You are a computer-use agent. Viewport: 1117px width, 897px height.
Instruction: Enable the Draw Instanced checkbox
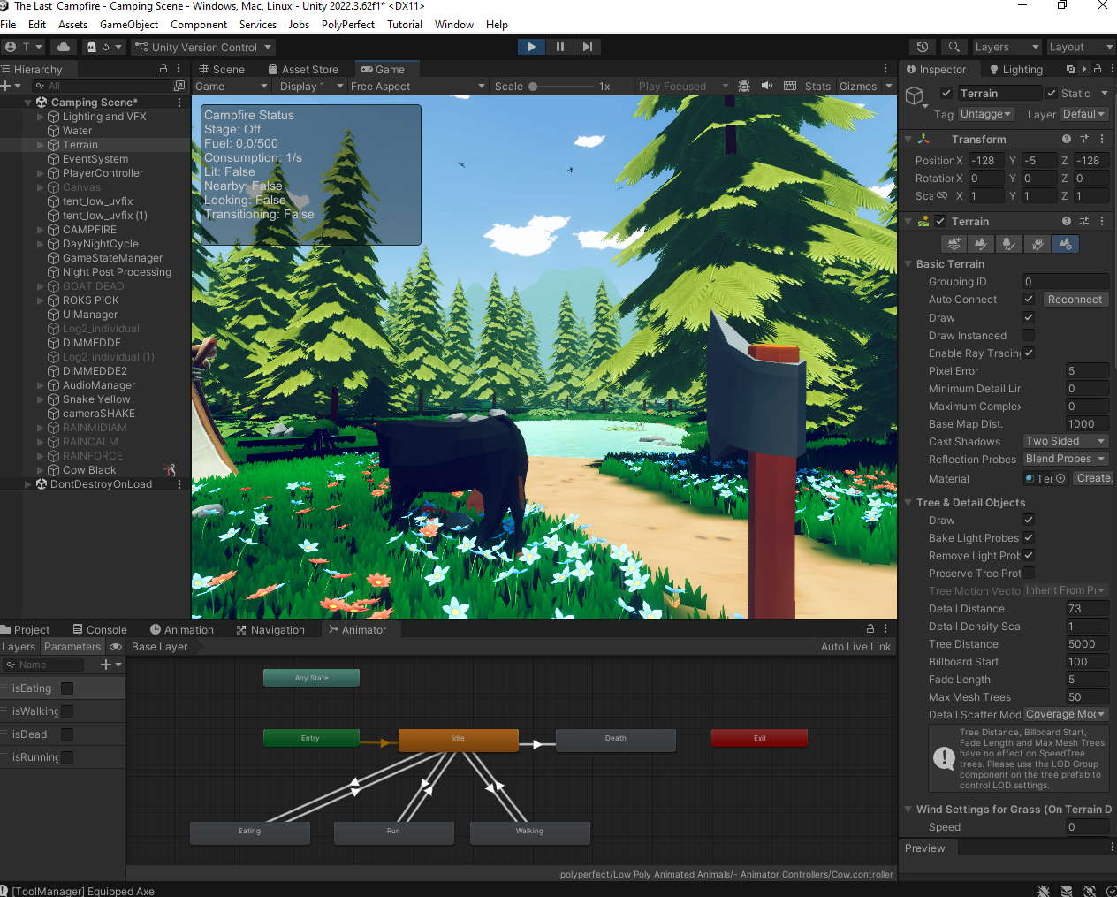click(x=1029, y=335)
